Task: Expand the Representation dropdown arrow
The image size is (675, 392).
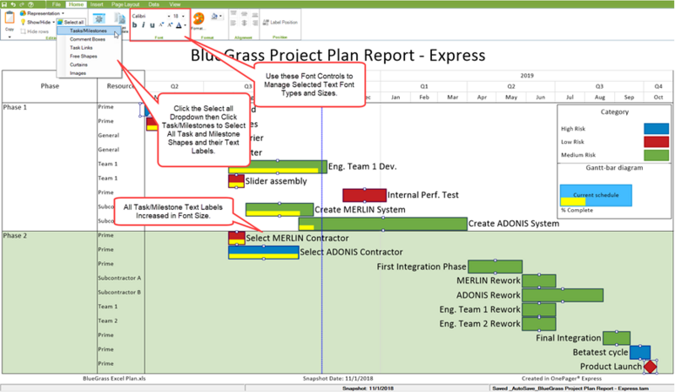Action: [x=62, y=13]
